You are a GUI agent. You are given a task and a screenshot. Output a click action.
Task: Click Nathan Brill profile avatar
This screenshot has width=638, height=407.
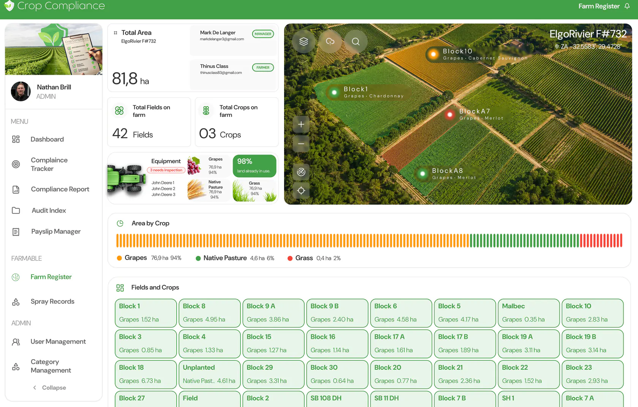click(21, 91)
